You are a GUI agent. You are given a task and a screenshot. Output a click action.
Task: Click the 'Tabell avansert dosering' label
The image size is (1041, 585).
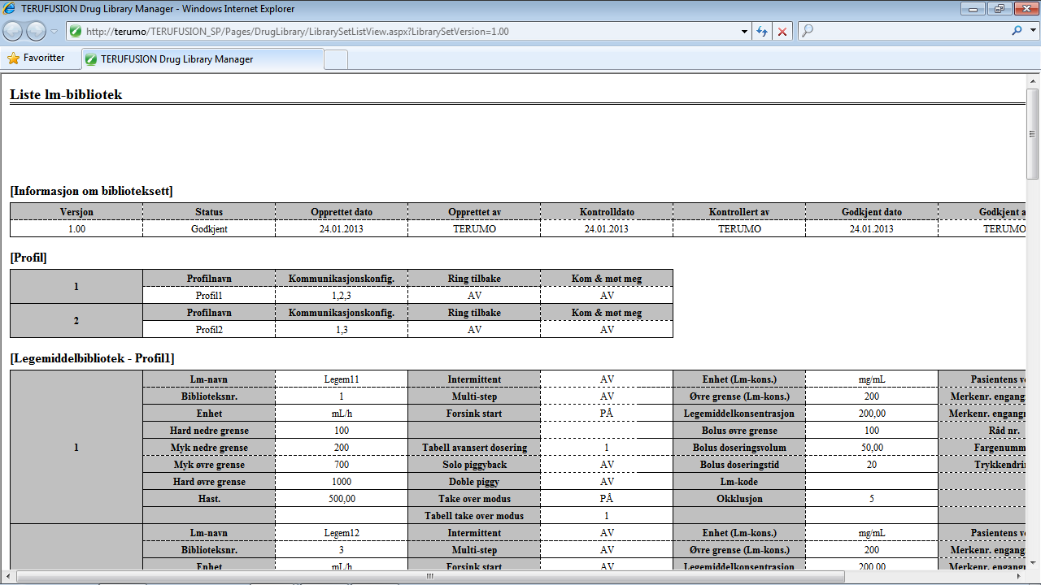474,448
